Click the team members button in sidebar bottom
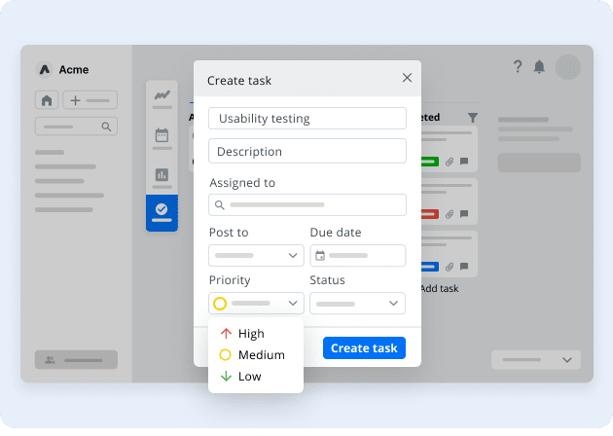Viewport: 613px width, 436px height. [76, 360]
